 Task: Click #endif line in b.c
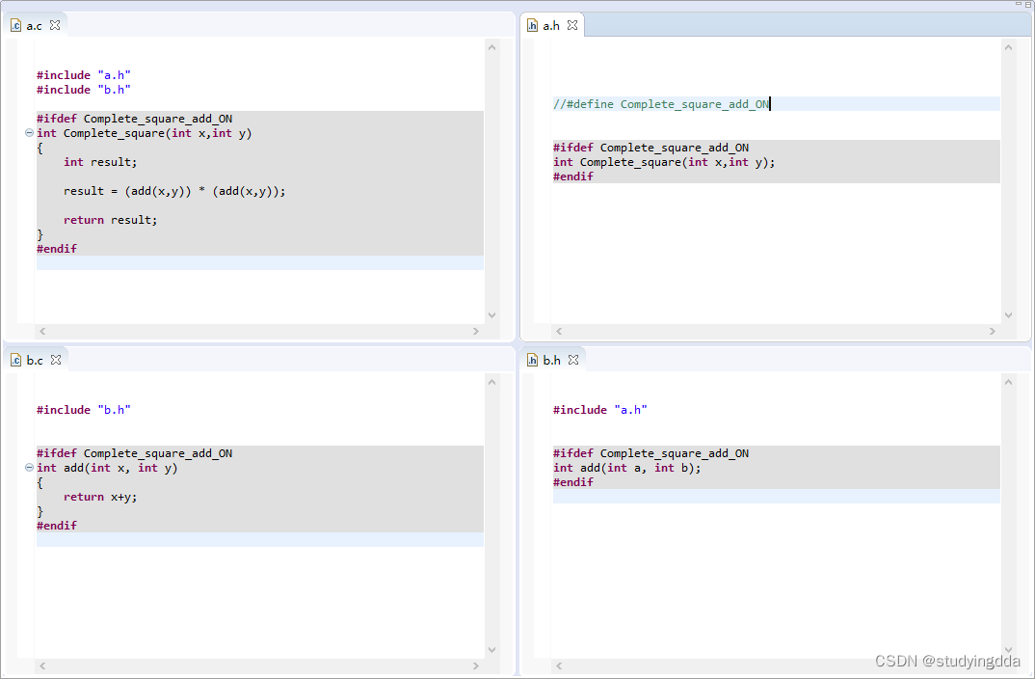coord(57,526)
